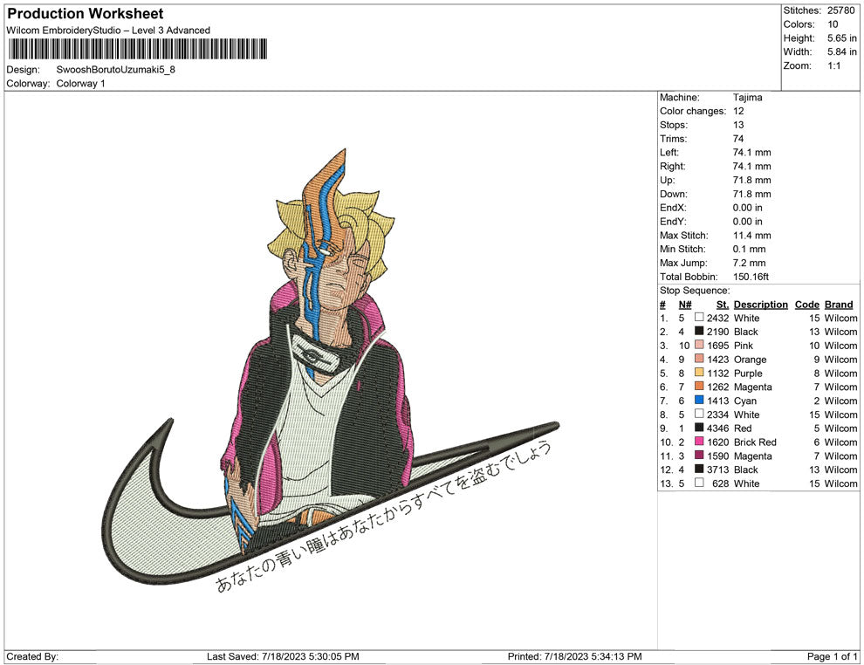
Task: Click the Production Worksheet title
Action: click(x=86, y=14)
